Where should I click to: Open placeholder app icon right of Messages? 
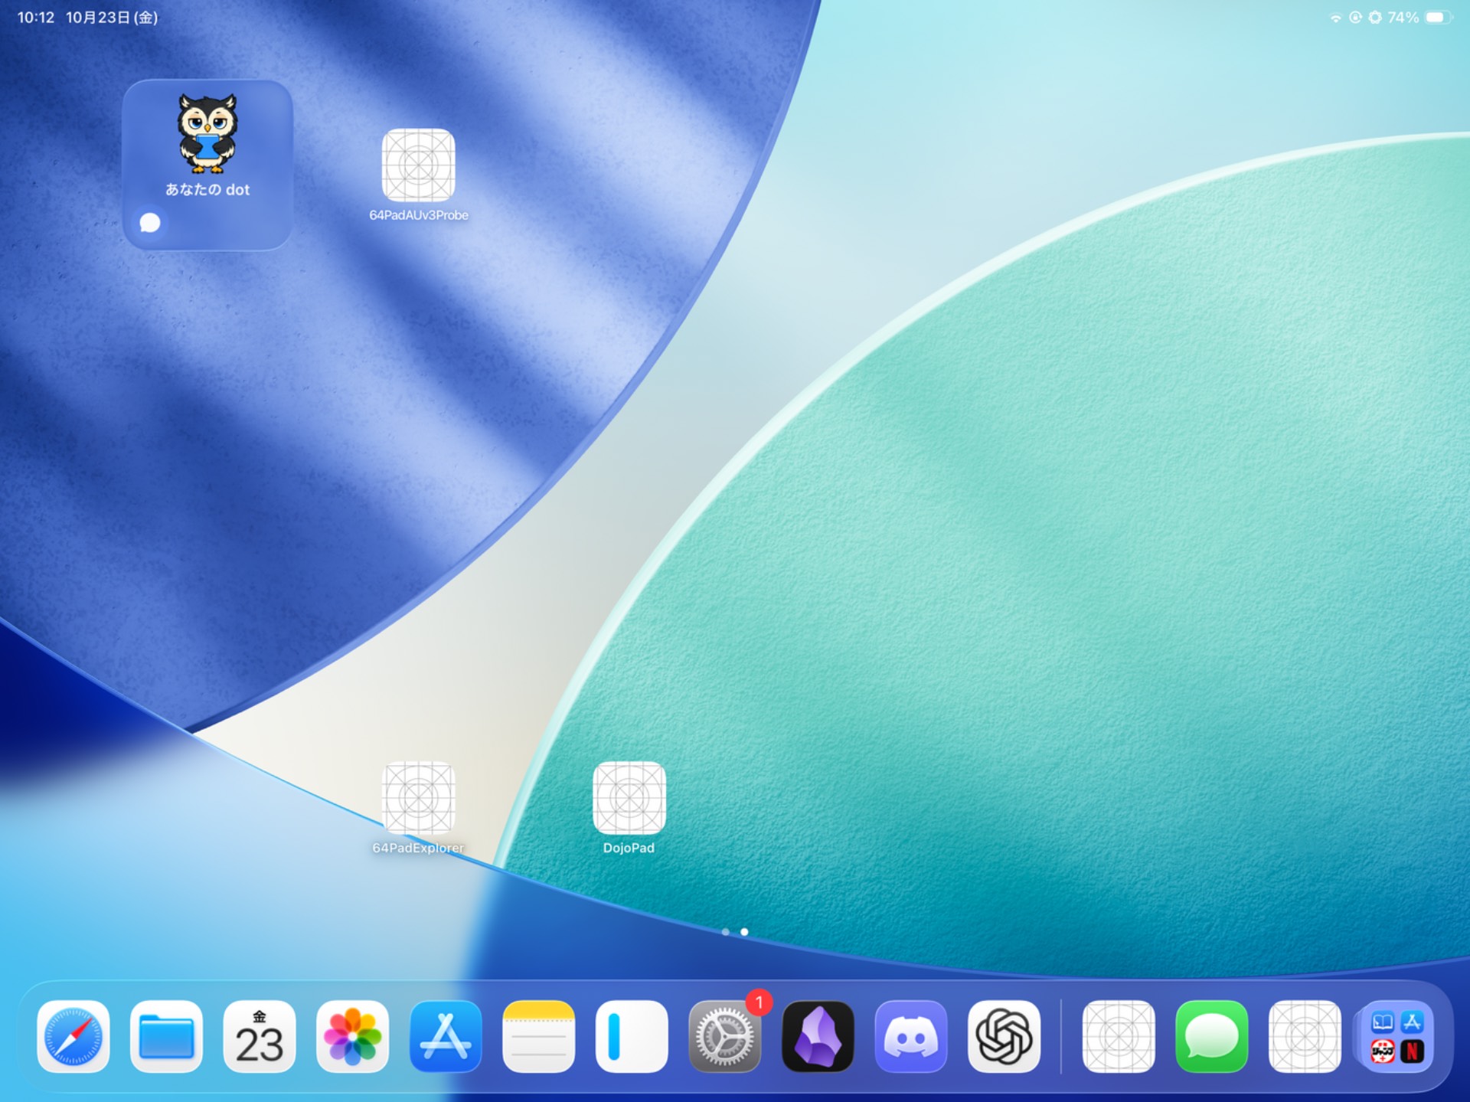[1305, 1037]
